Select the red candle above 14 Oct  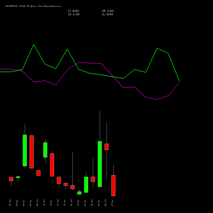click(59, 180)
